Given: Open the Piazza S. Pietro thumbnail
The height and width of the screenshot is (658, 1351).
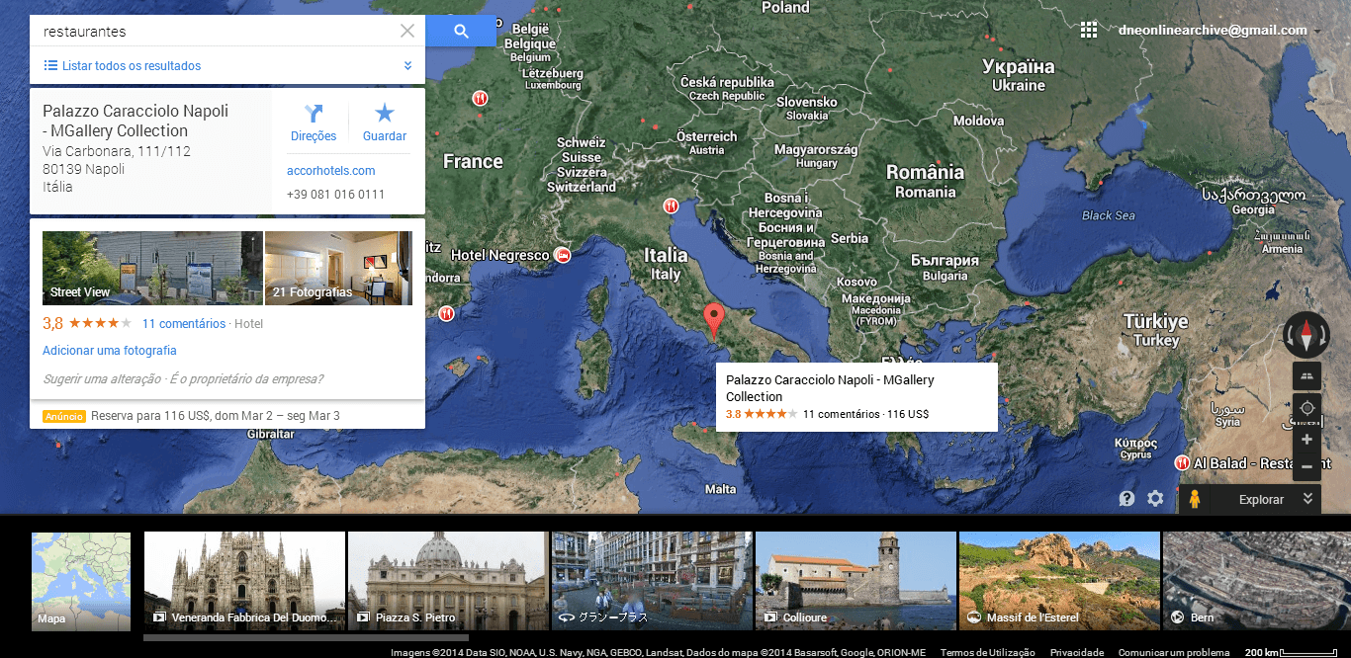Looking at the screenshot, I should pyautogui.click(x=446, y=581).
